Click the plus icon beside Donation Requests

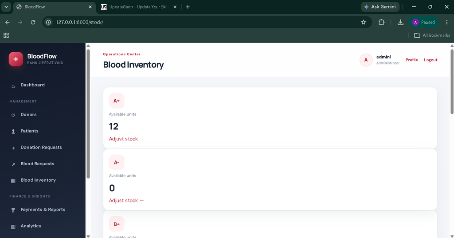[13, 148]
